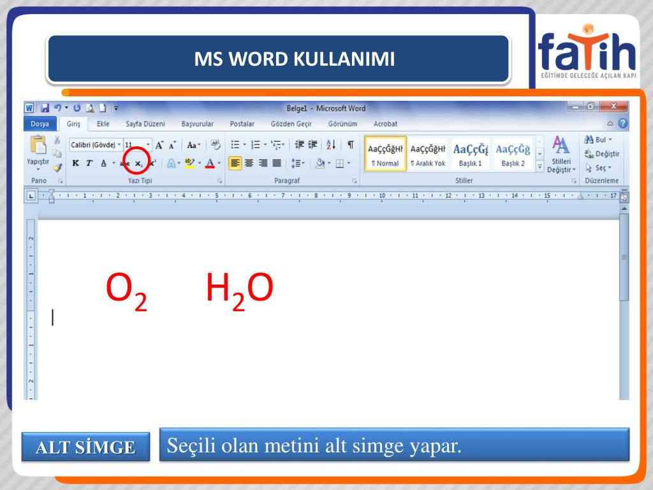Image resolution: width=653 pixels, height=490 pixels.
Task: Open Paragraf dialog launcher
Action: point(355,181)
